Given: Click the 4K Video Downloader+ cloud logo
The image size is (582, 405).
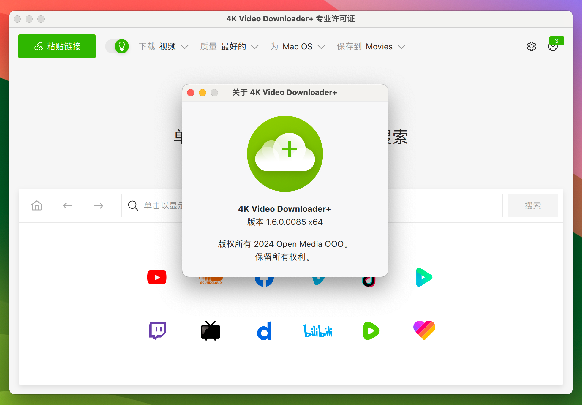Looking at the screenshot, I should click(285, 154).
